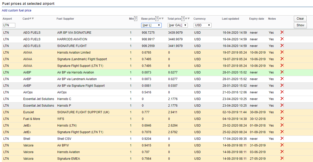
Task: Click the WFS supplier cell
Action: (61, 119)
